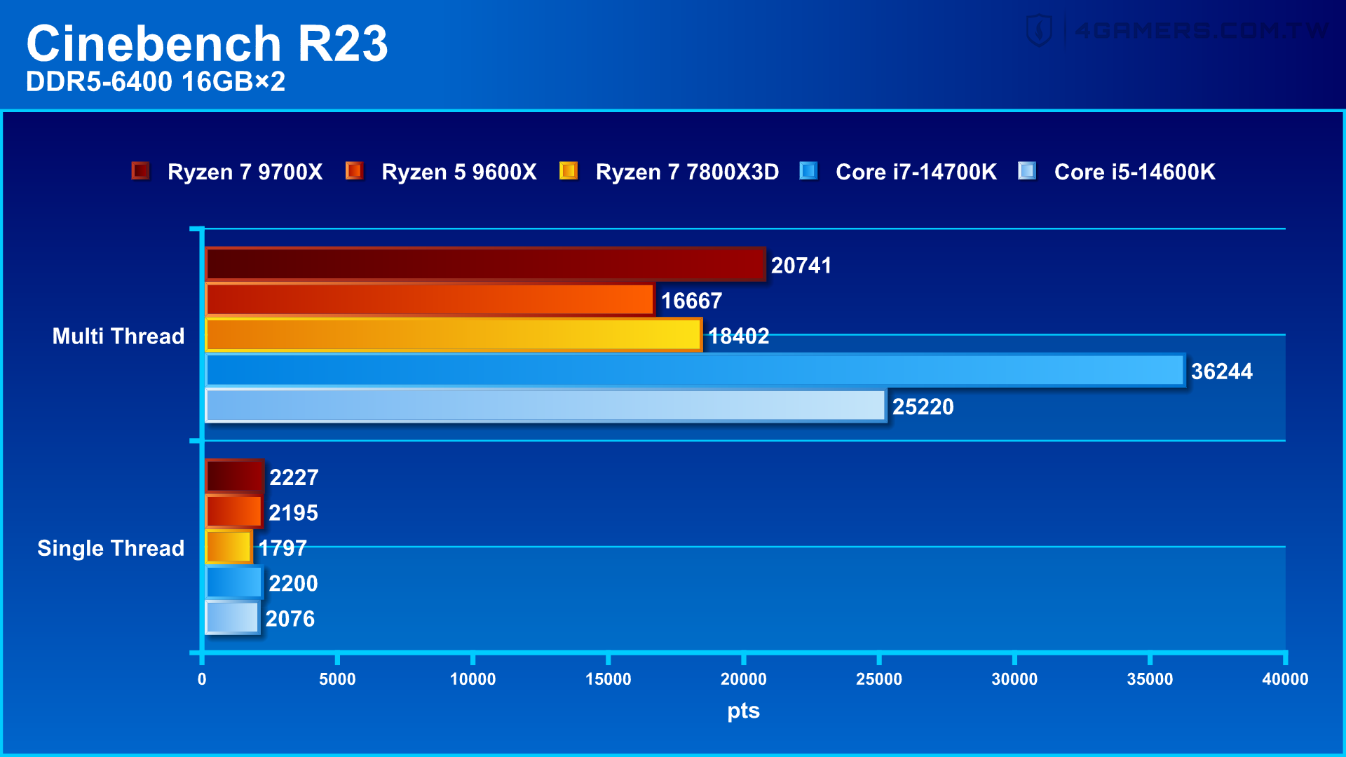The height and width of the screenshot is (757, 1346).
Task: Select the 'Core i5-14600K' legend label
Action: coord(1135,172)
